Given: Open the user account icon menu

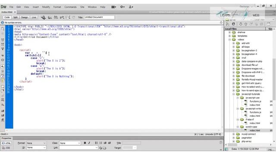Looking at the screenshot, I should pyautogui.click(x=131, y=7).
